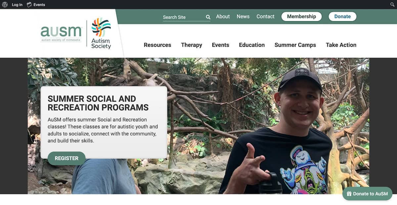The image size is (397, 205).
Task: Click Log In in the admin bar
Action: pyautogui.click(x=17, y=5)
